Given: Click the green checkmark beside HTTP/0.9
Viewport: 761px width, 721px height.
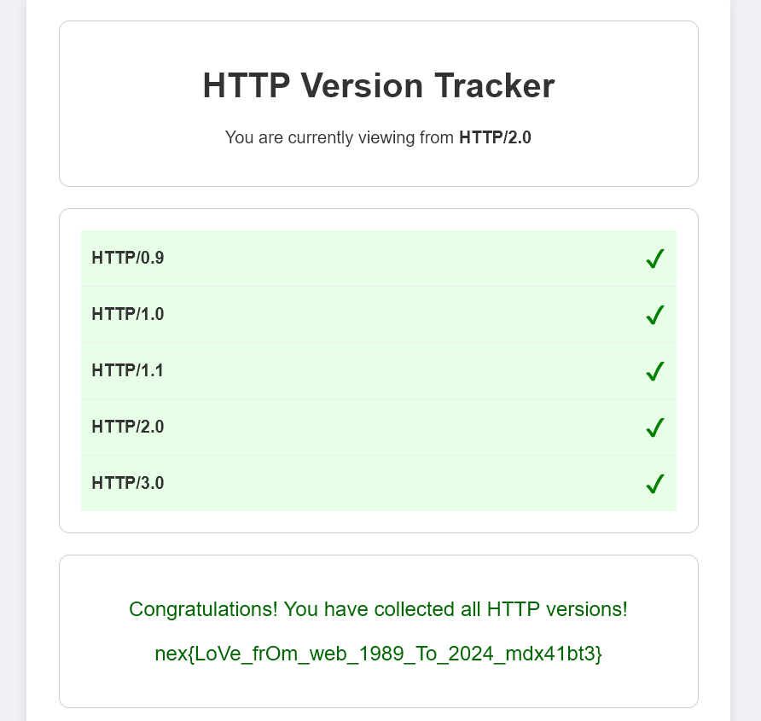Looking at the screenshot, I should (x=654, y=259).
